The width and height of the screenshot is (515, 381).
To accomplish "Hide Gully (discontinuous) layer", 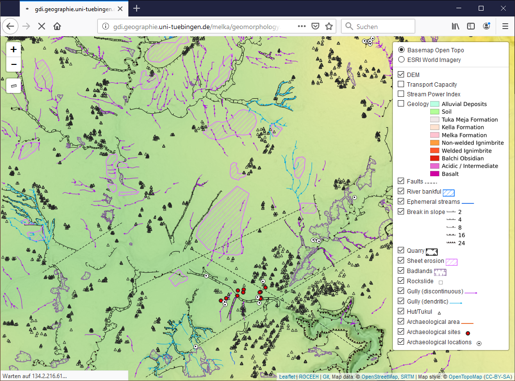I will coord(401,291).
